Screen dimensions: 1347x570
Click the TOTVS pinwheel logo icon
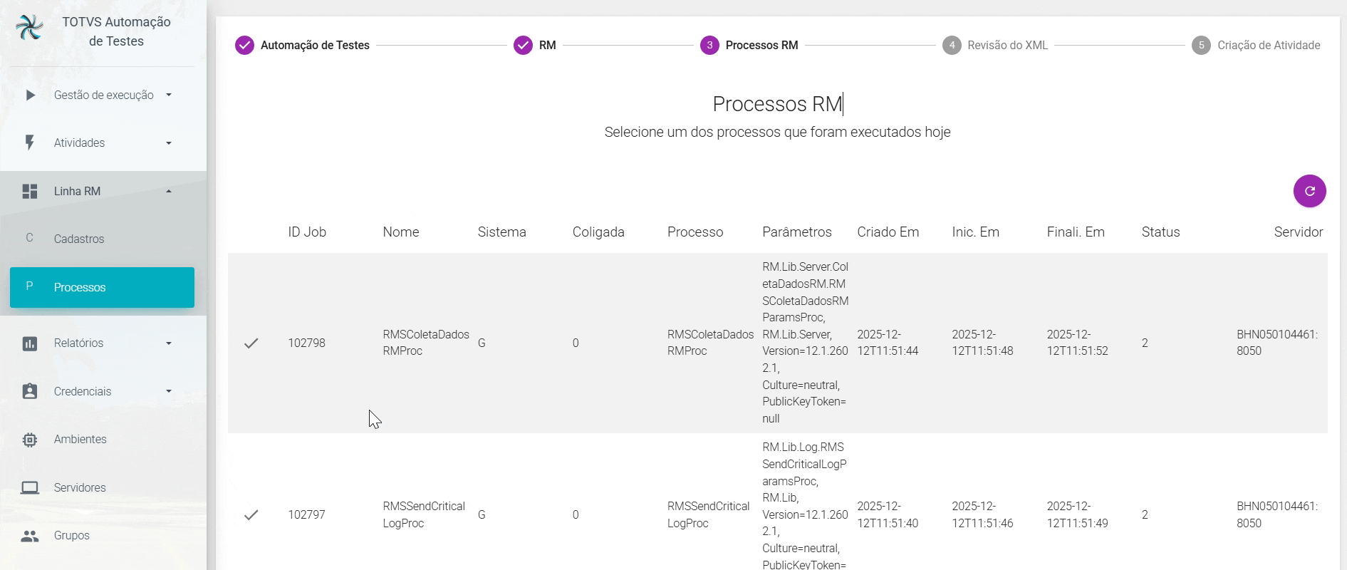pos(29,28)
